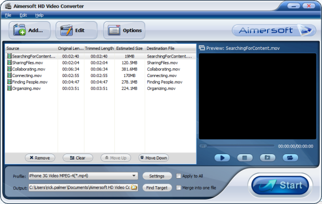
Task: Click the preview panel header icon
Action: click(x=202, y=48)
